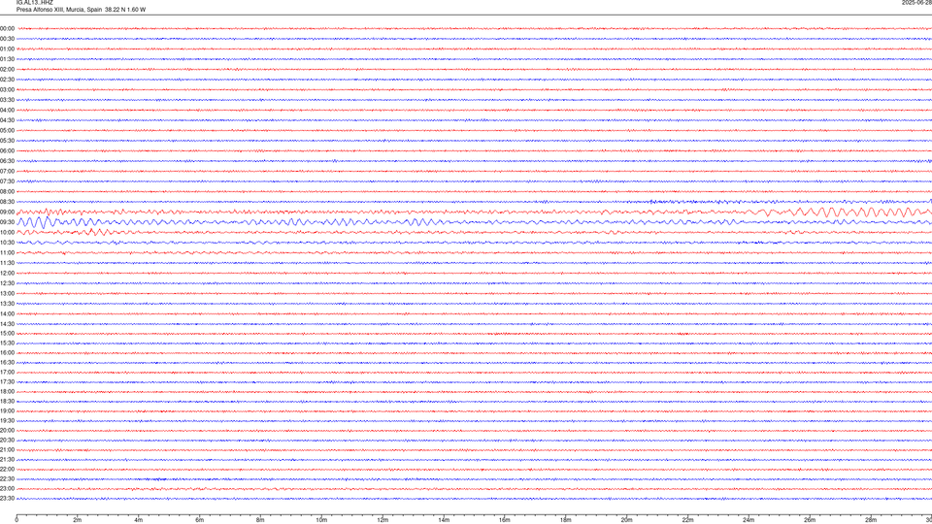Click the "07:30" row time label
The height and width of the screenshot is (524, 932).
(7, 181)
